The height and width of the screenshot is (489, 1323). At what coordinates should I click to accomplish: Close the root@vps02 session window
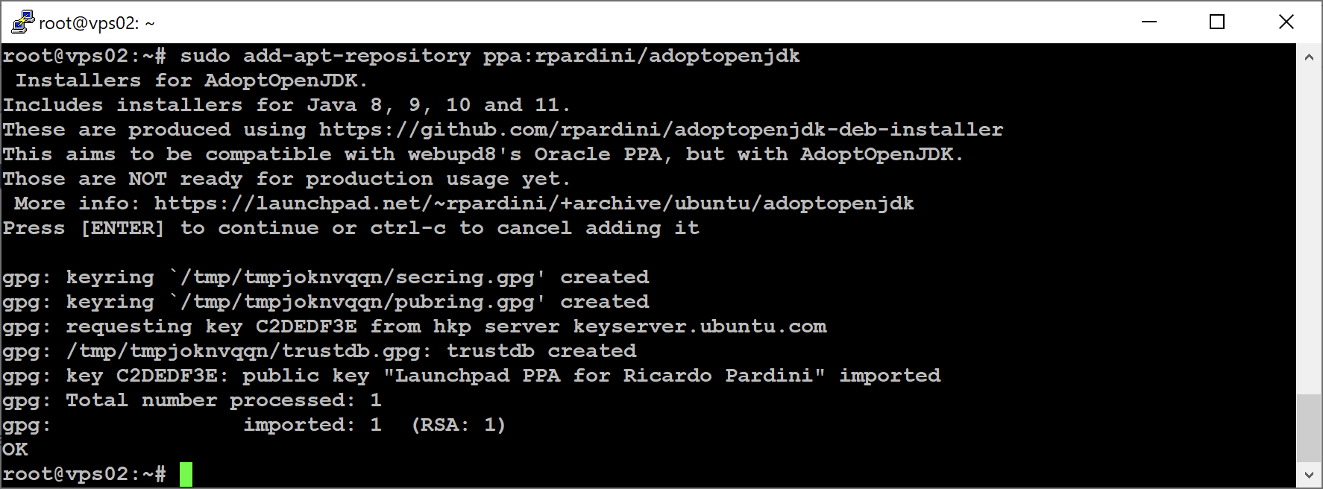[1286, 22]
